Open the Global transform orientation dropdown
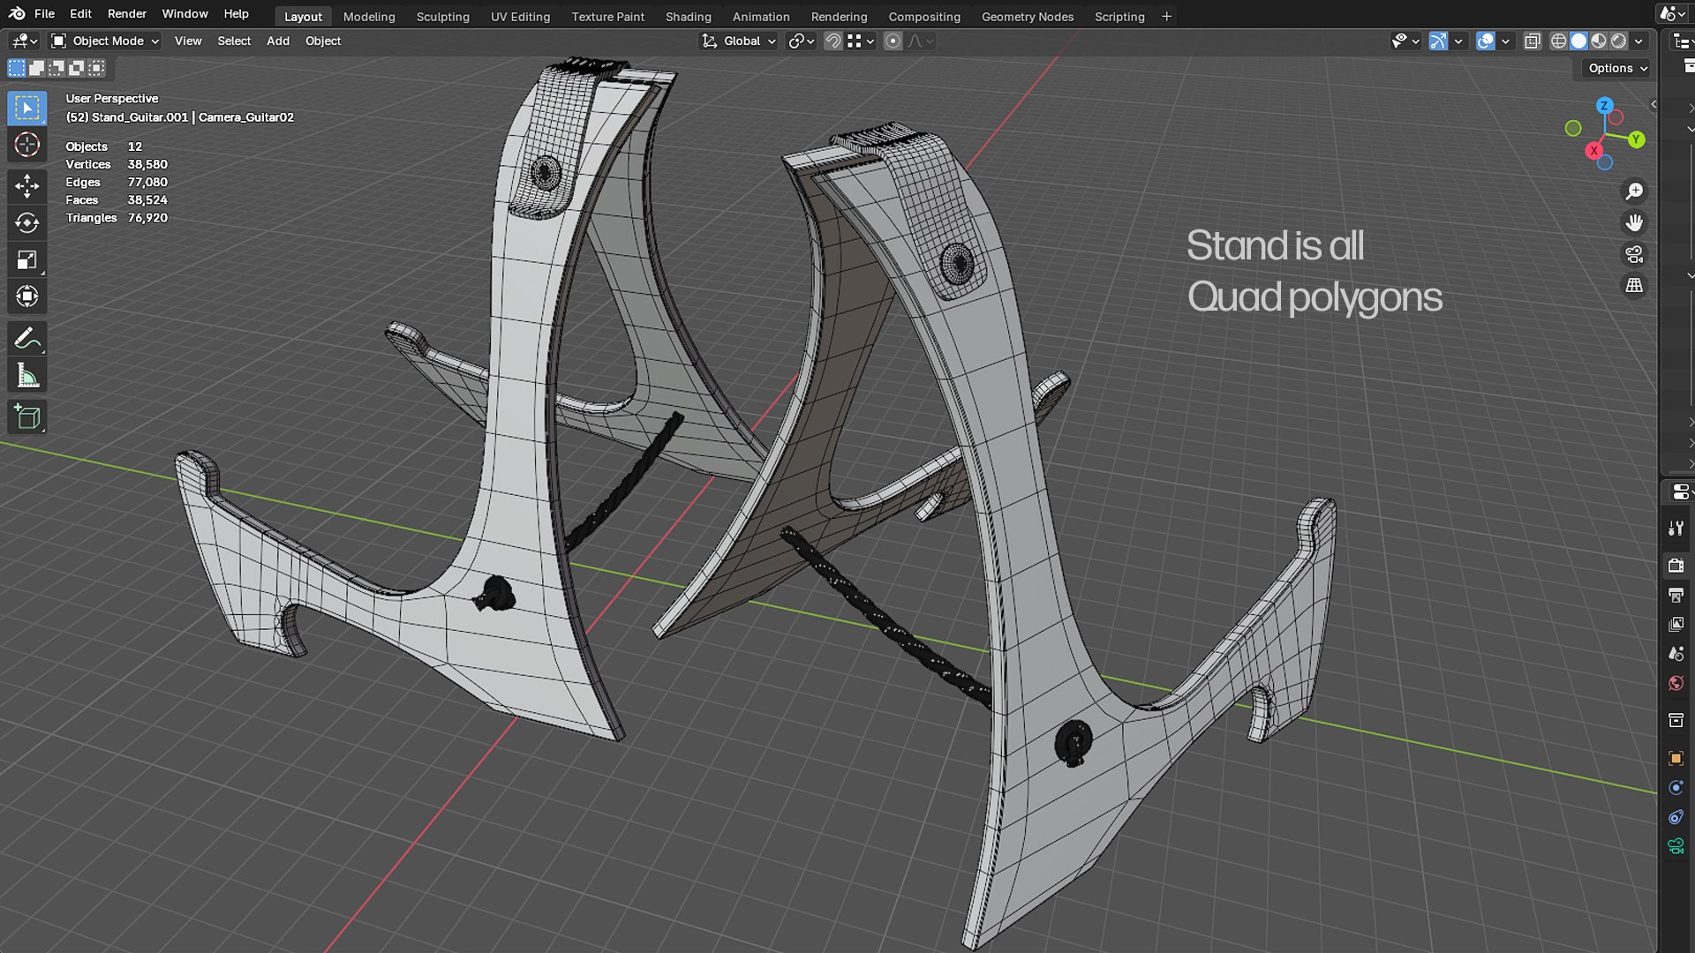The width and height of the screenshot is (1695, 953). (x=739, y=41)
